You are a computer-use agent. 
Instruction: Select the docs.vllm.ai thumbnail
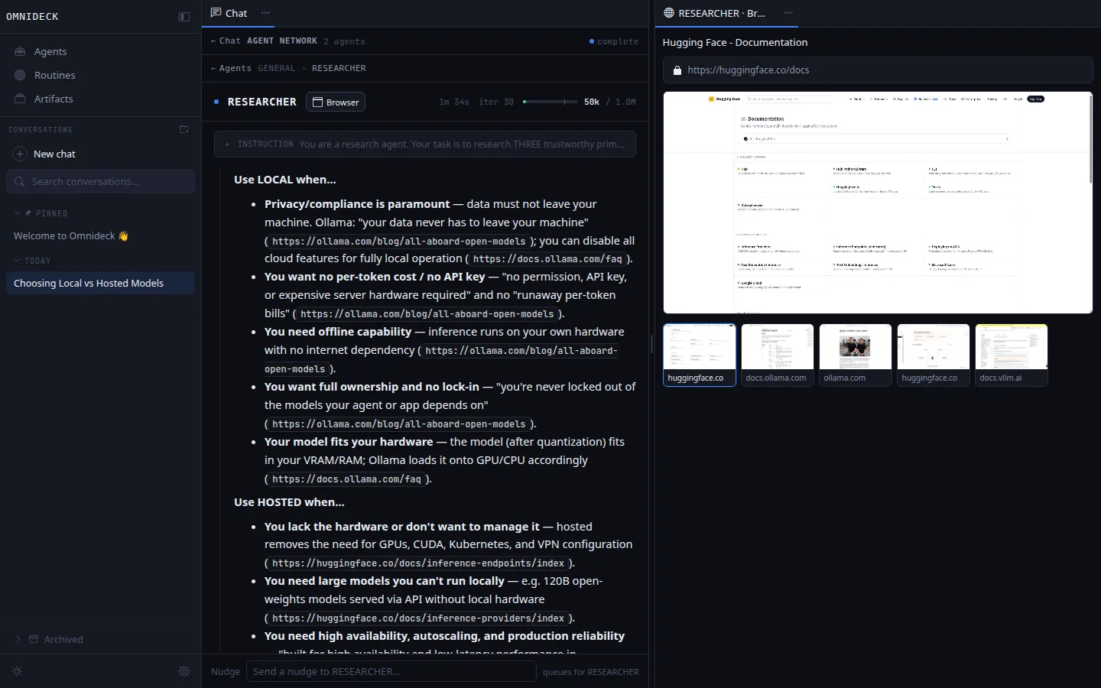pos(1012,355)
